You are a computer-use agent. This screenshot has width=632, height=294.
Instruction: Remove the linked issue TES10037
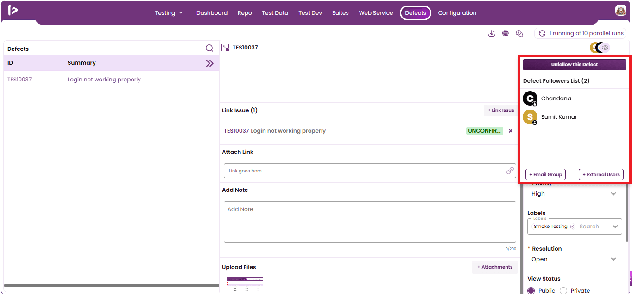pyautogui.click(x=511, y=131)
